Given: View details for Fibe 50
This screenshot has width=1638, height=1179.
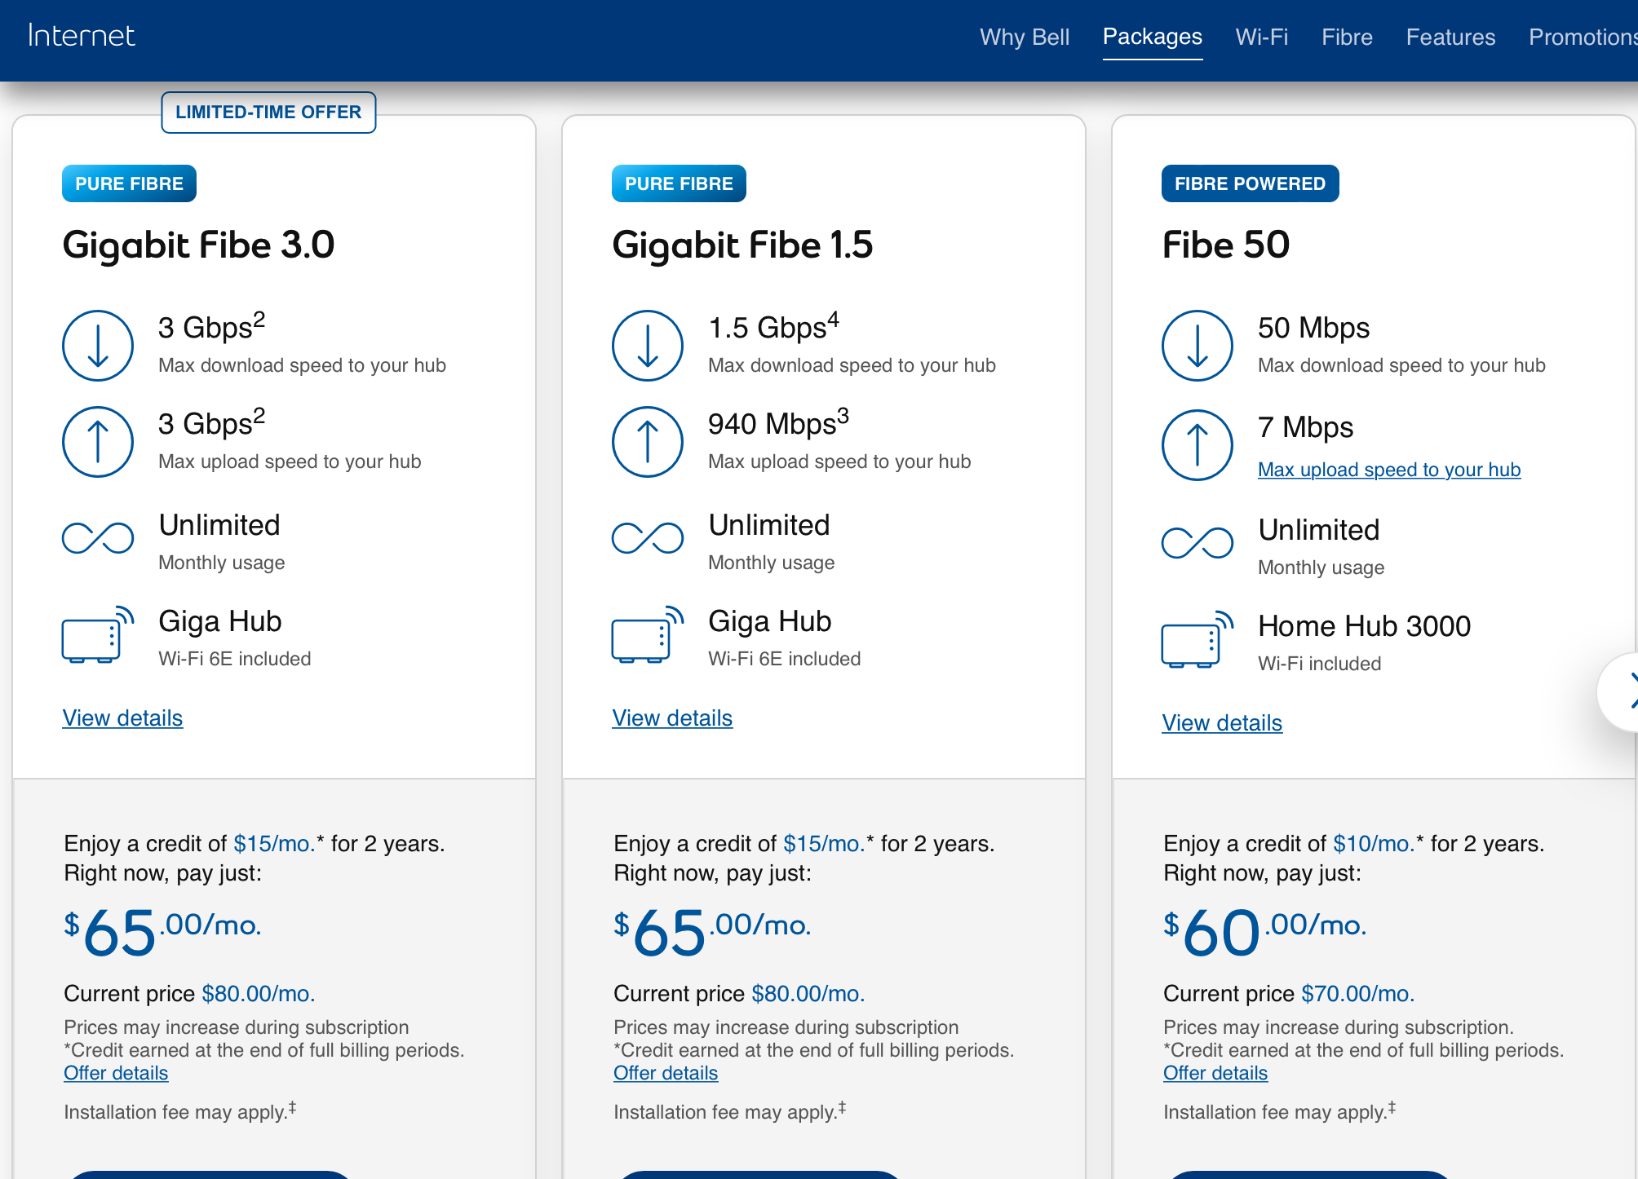Looking at the screenshot, I should (x=1222, y=722).
